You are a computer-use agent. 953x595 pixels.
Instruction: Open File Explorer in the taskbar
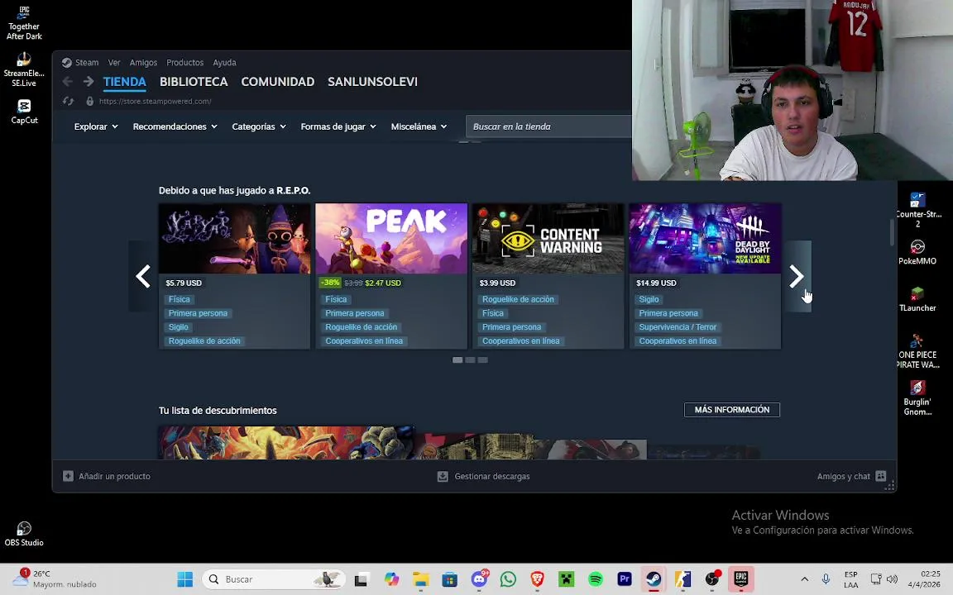[x=420, y=579]
